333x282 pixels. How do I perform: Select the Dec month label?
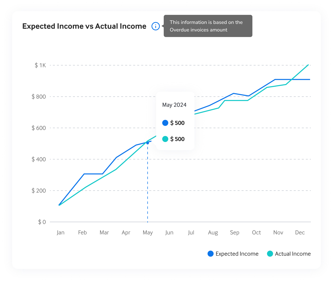point(300,232)
